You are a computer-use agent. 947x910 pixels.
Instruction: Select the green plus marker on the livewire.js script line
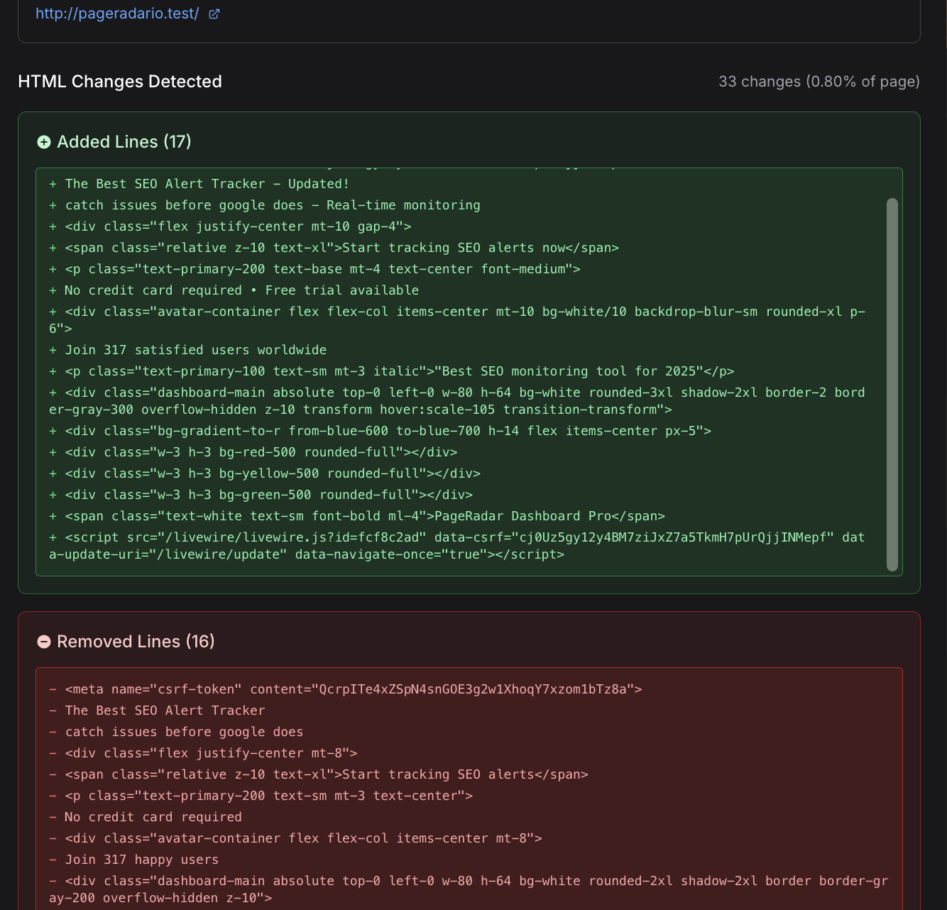click(x=52, y=537)
